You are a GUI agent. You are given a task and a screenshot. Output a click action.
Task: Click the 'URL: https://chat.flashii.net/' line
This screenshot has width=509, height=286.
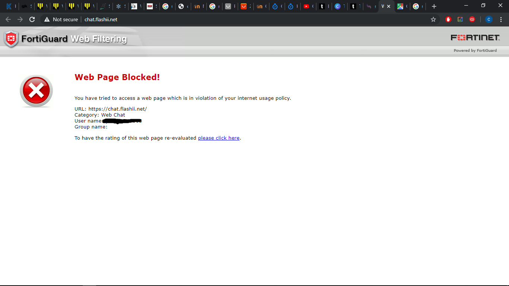click(x=111, y=109)
